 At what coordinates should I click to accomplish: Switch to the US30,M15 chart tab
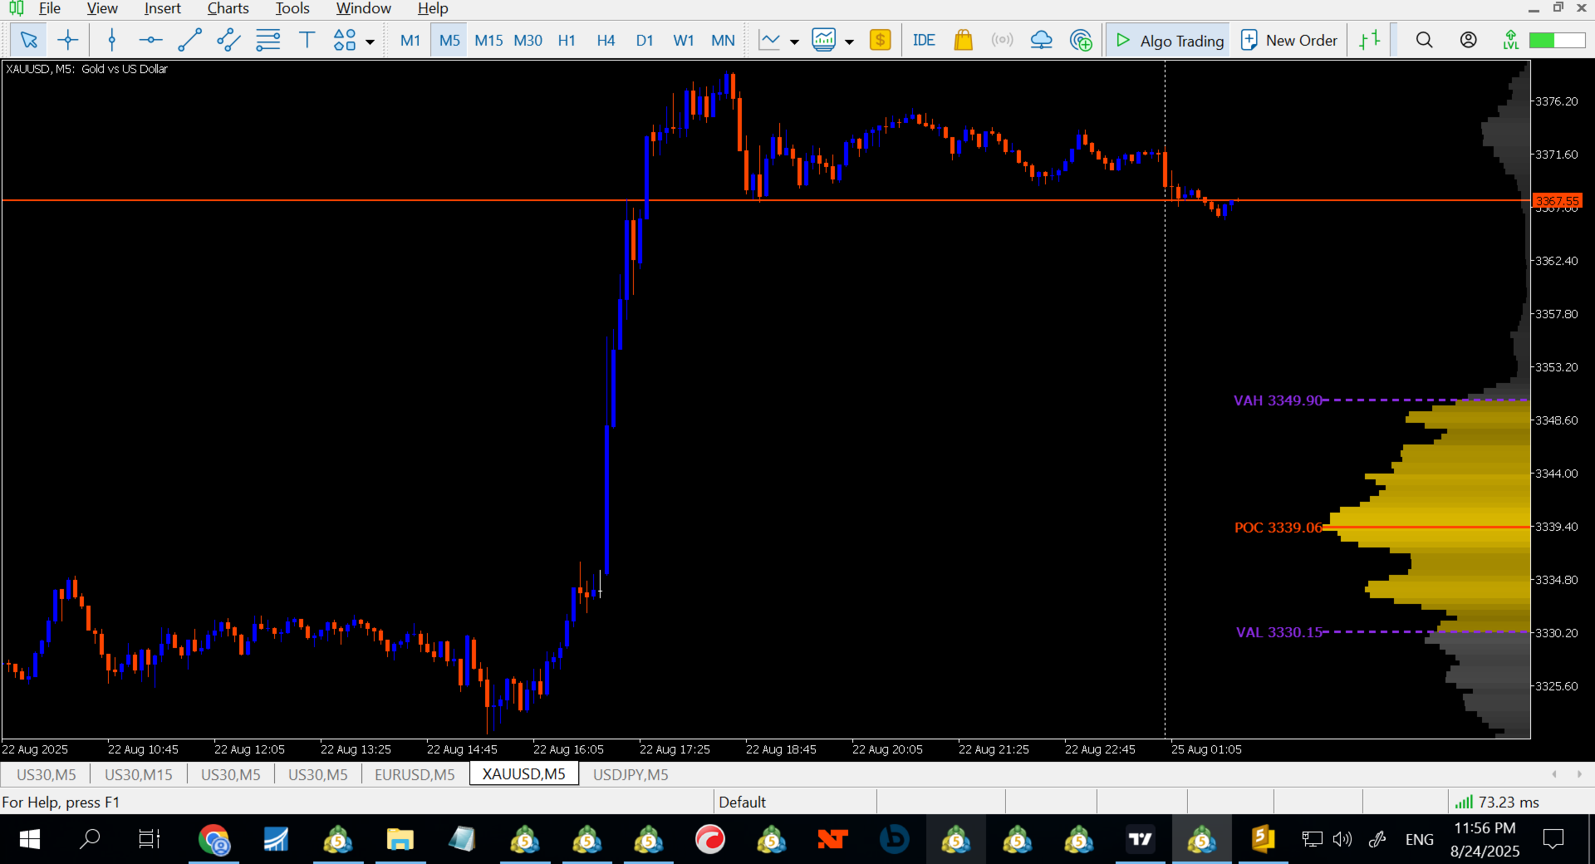tap(139, 774)
